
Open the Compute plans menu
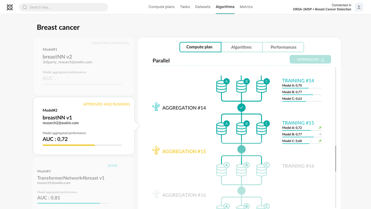click(x=162, y=7)
